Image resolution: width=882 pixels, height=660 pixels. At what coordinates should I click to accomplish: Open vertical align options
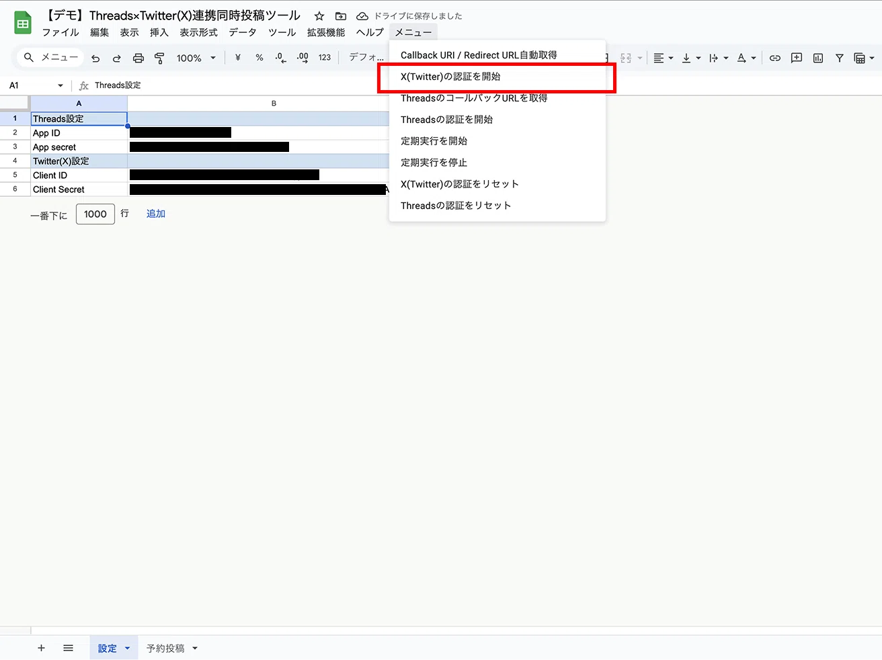pyautogui.click(x=691, y=58)
